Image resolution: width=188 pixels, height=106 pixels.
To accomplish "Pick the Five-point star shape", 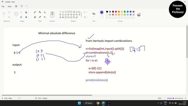I will tap(60, 17).
